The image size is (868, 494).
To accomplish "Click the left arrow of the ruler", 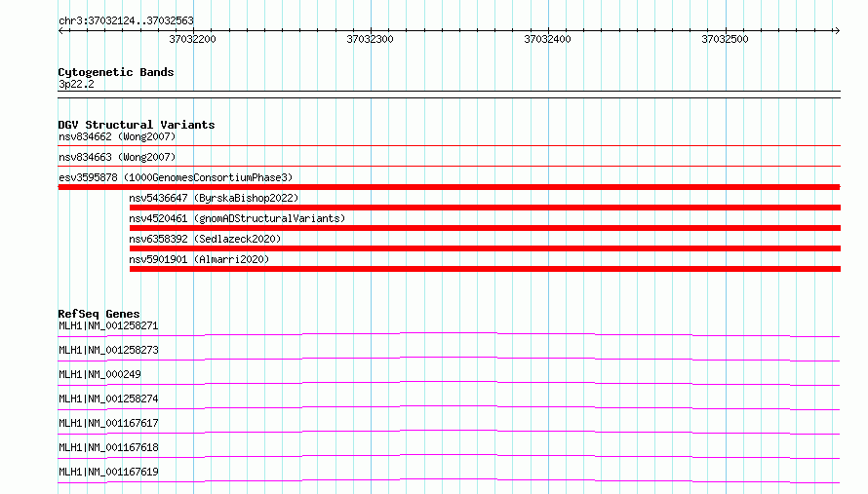I will point(61,30).
